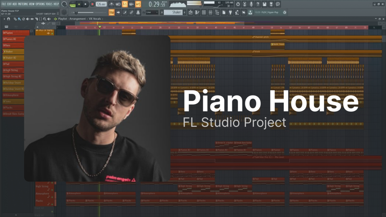Viewport: 386px width, 217px height.
Task: Open the Playlist view icon
Action: click(x=191, y=12)
